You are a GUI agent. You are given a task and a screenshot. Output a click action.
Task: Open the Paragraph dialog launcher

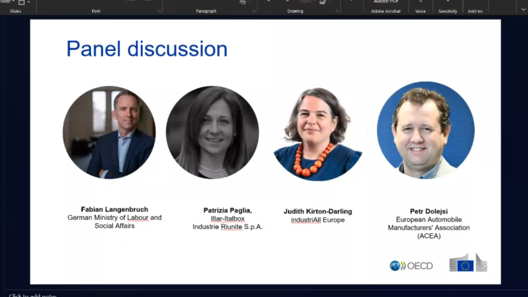click(x=254, y=11)
